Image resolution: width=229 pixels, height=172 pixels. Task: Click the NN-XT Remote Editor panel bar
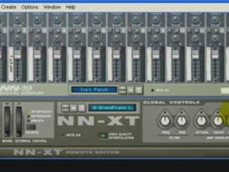click(114, 152)
